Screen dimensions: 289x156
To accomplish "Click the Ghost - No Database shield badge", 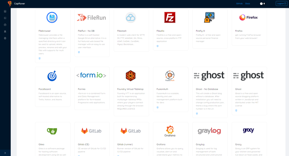I will coord(197,114).
